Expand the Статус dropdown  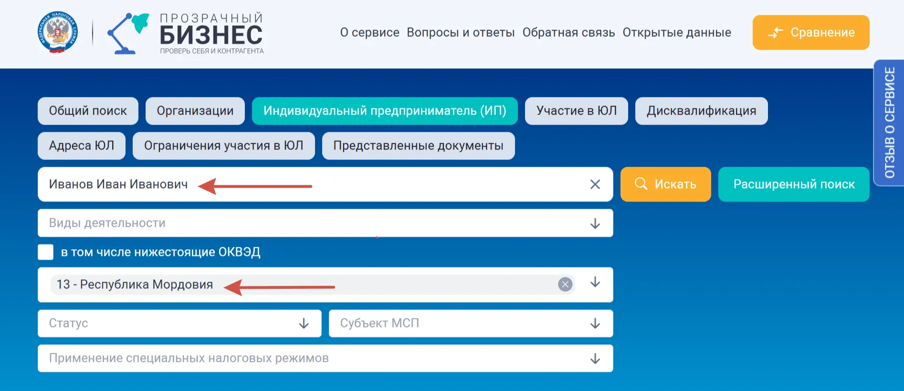[179, 323]
